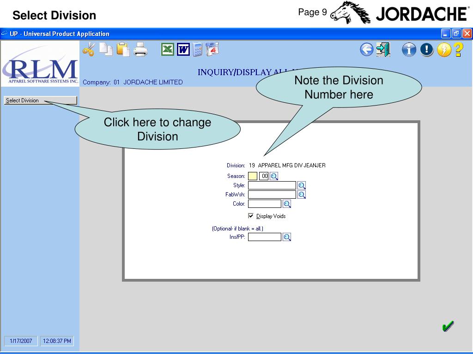Click the RLM Apparel Software logo

[41, 64]
